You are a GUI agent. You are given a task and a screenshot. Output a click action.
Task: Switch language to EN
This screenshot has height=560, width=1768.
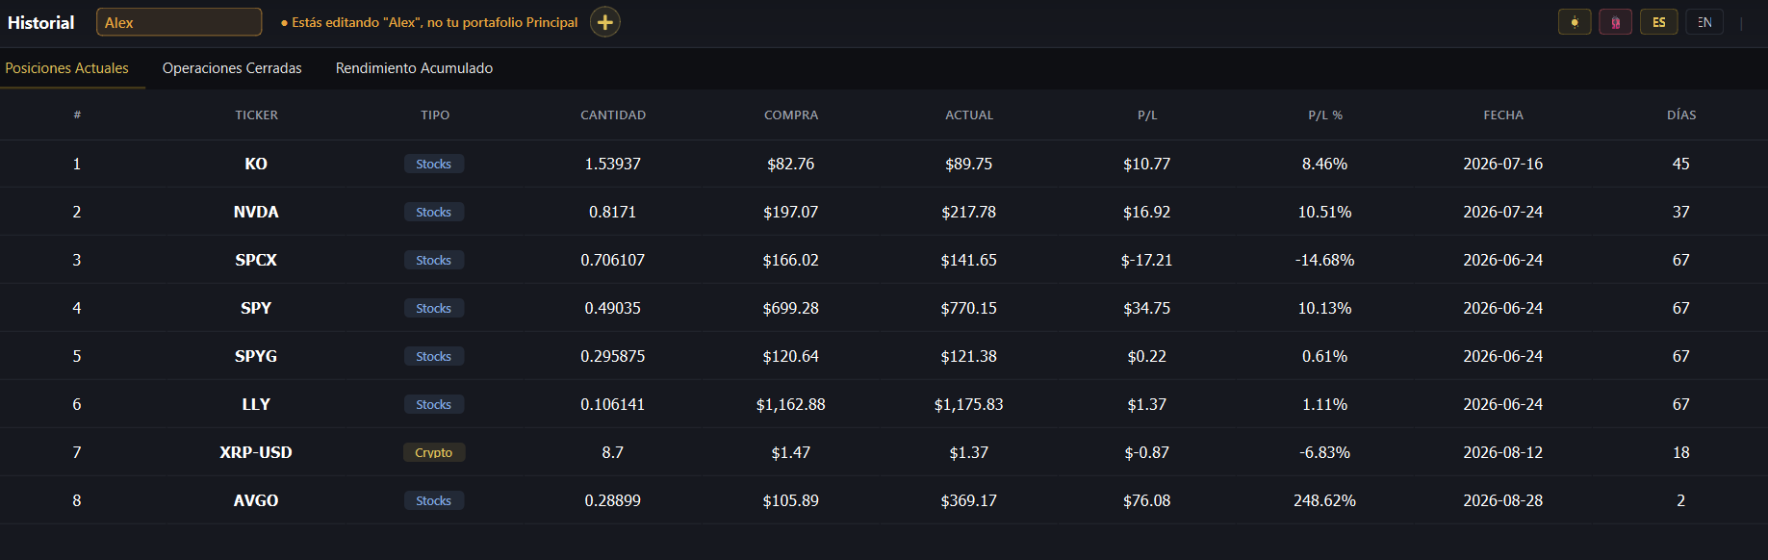point(1704,22)
